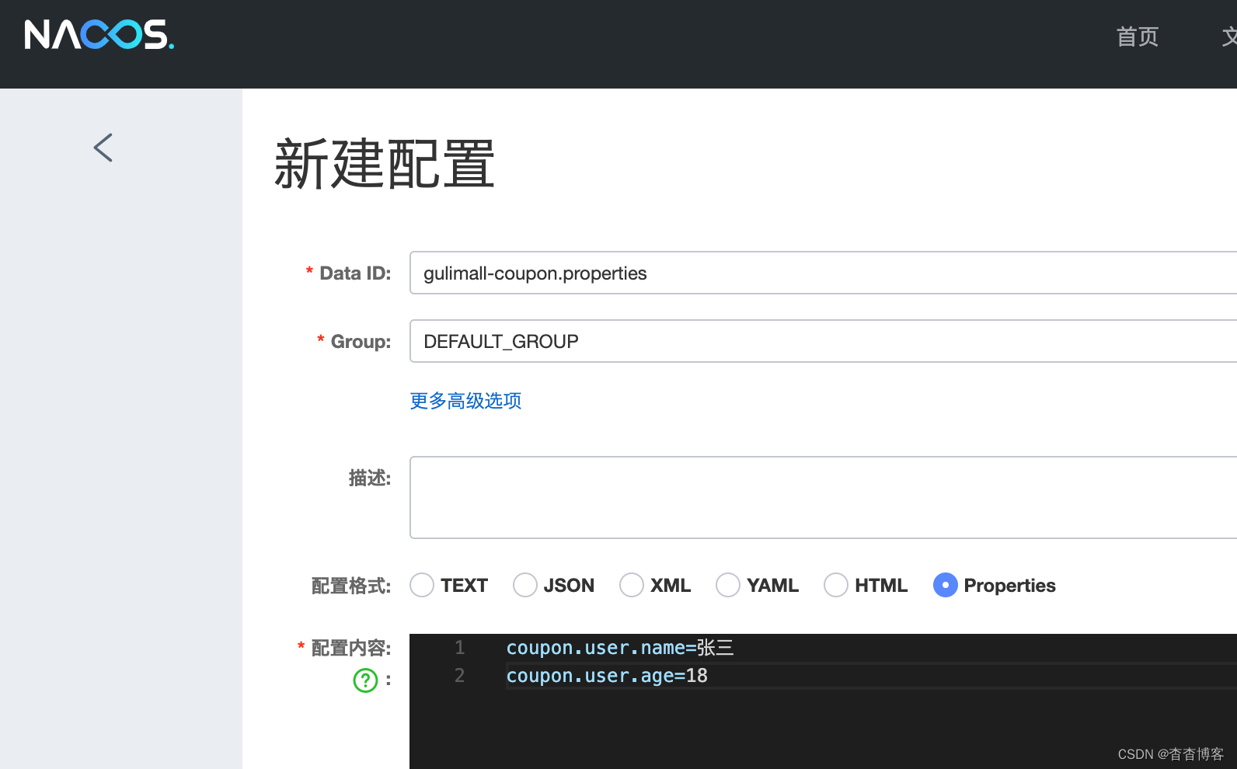The image size is (1237, 769).
Task: Click the Data ID input field
Action: point(824,273)
